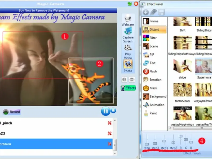
Task: Flip video horizontally with mirror icon
Action: click(x=124, y=79)
